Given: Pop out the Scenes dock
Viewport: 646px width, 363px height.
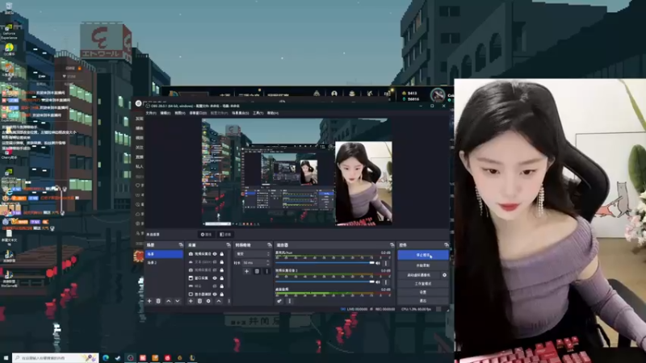Looking at the screenshot, I should (180, 245).
